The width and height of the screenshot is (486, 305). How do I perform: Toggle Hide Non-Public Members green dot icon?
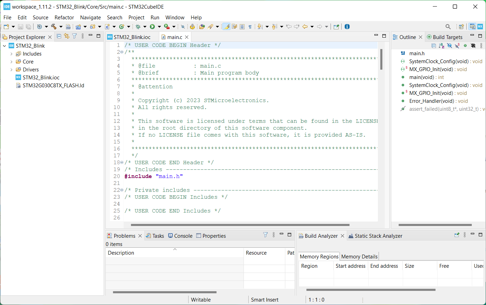point(465,46)
